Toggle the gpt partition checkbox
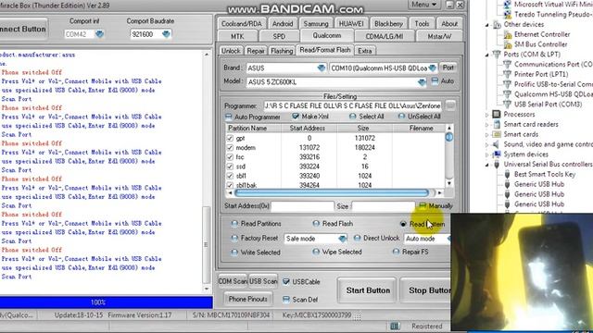593x333 pixels. 230,138
